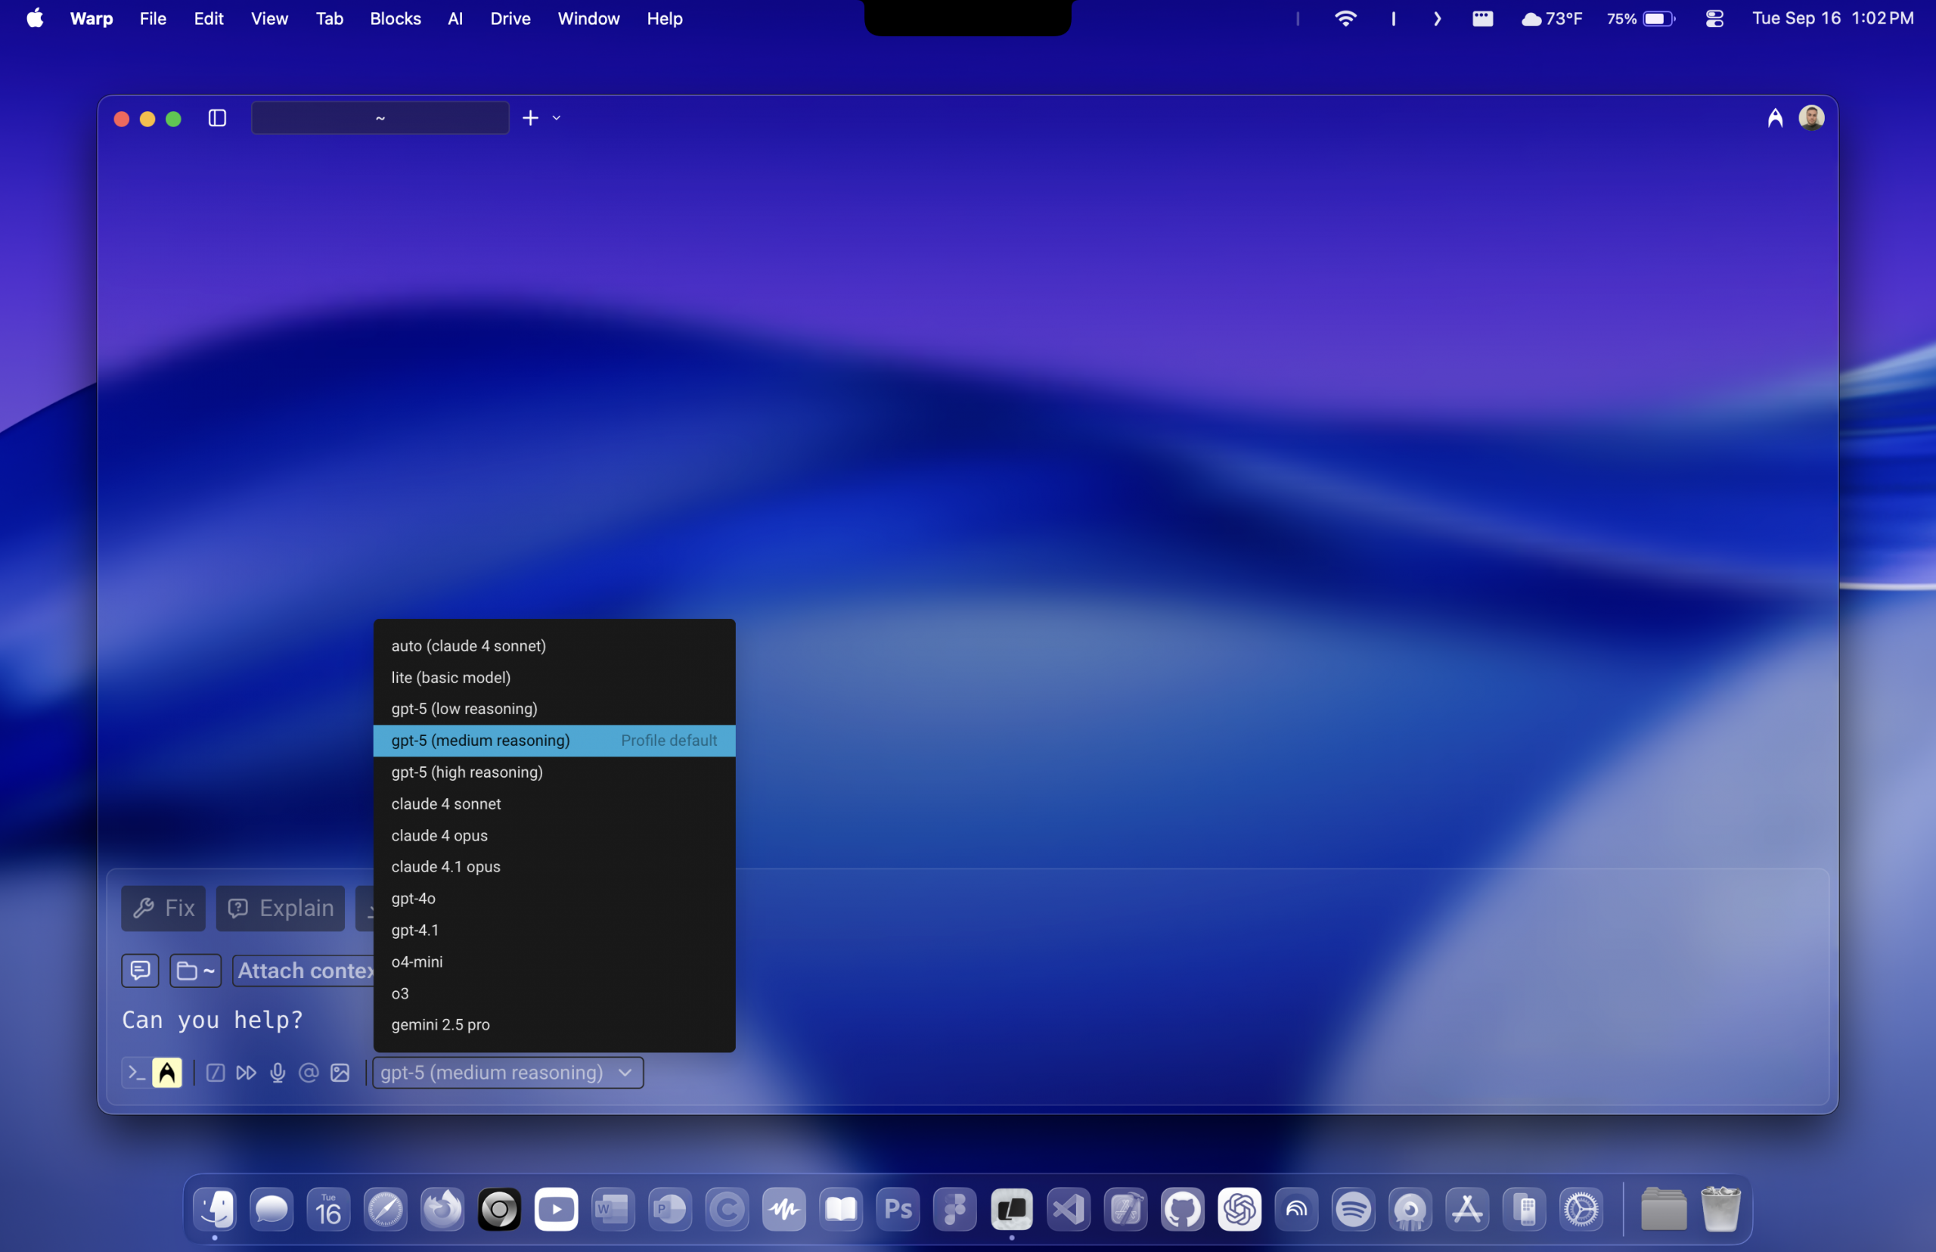Image resolution: width=1936 pixels, height=1252 pixels.
Task: Switch input to terminal command mode
Action: click(137, 1072)
